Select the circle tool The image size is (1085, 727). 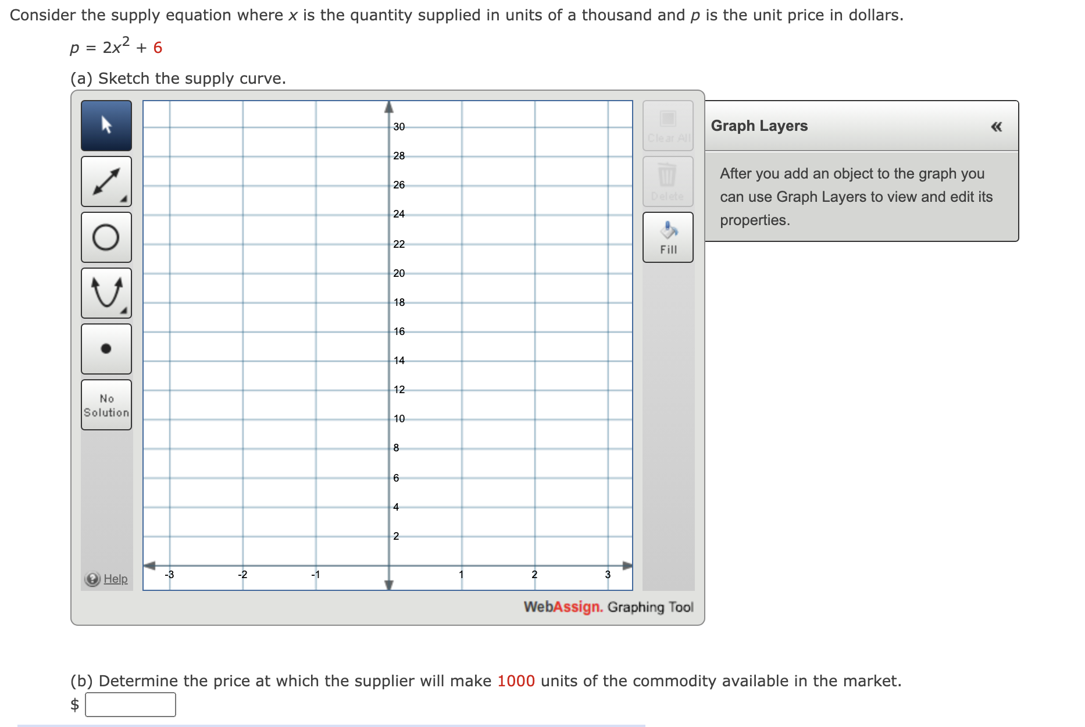pos(106,237)
